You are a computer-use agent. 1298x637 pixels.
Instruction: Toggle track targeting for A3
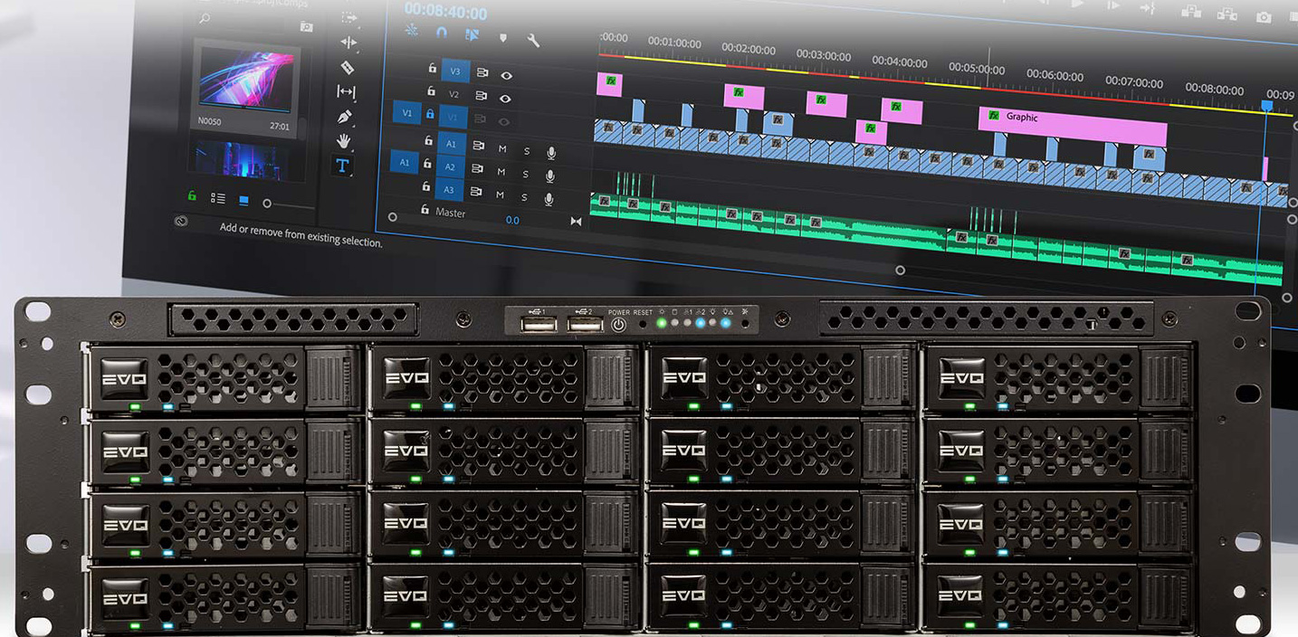point(449,190)
